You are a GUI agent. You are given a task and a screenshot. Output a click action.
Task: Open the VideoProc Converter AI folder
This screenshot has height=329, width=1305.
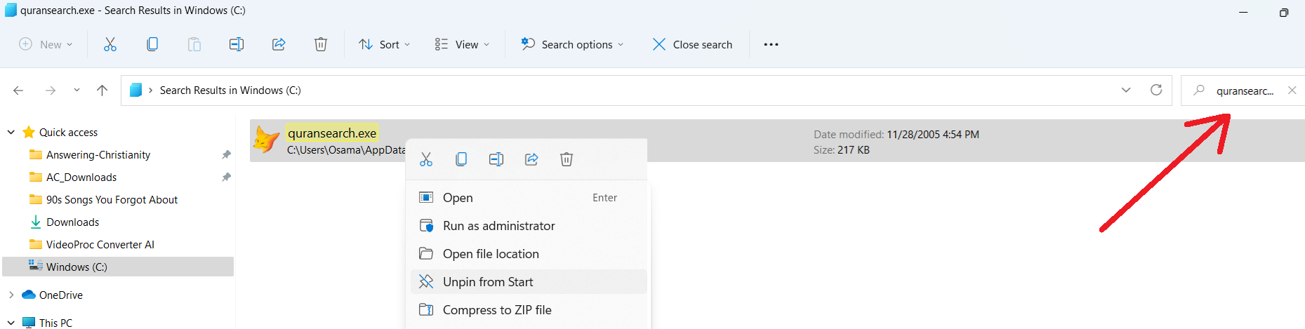[x=100, y=245]
